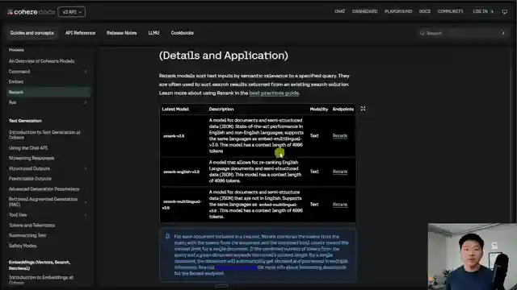Open Summarizing Text page
Screen dimensions: 517x290
[x=27, y=235]
